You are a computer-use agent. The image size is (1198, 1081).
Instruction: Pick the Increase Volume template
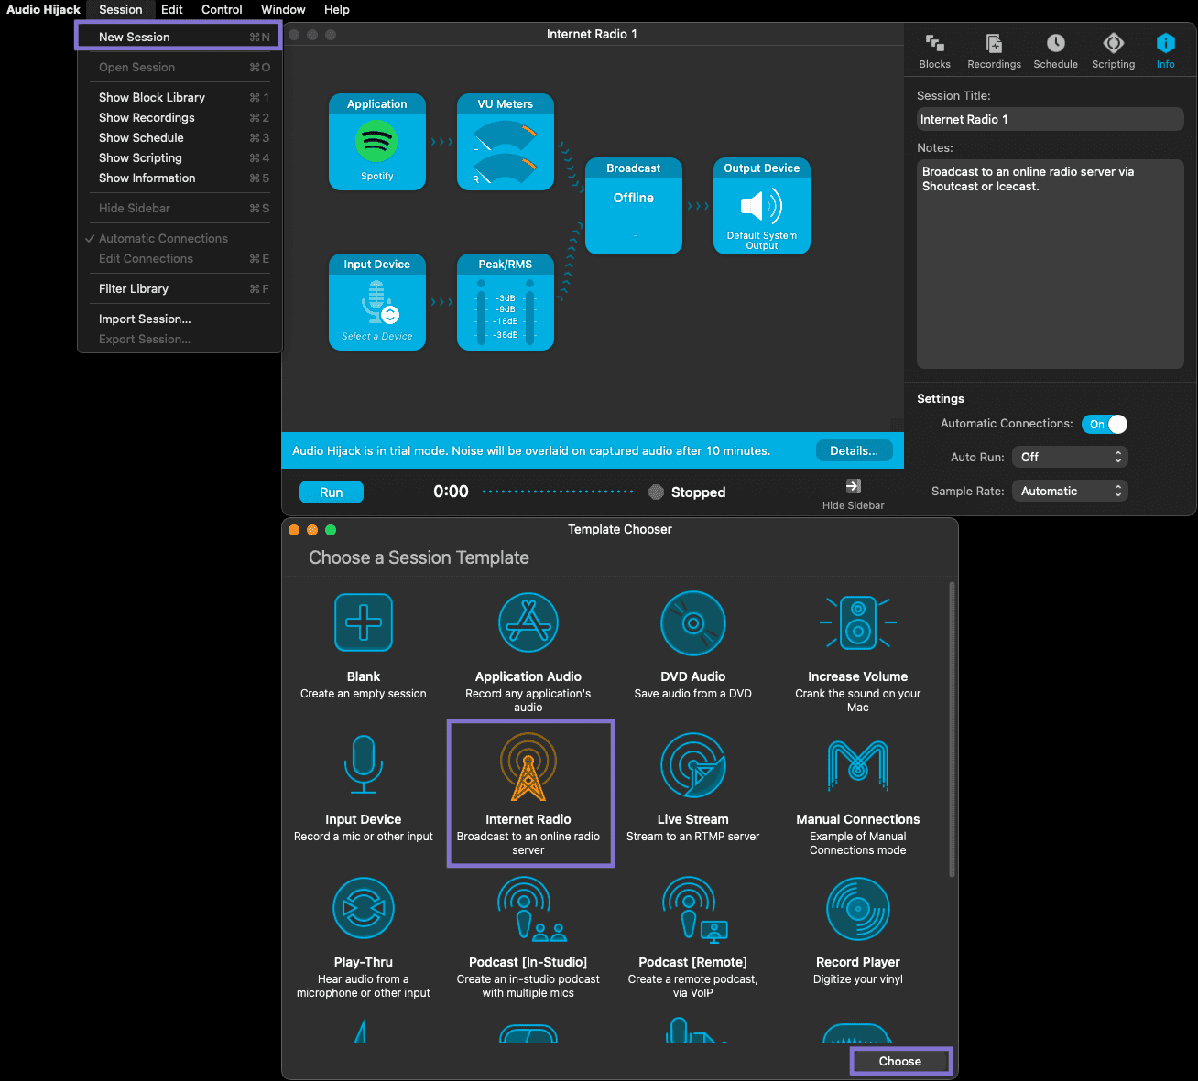(858, 652)
